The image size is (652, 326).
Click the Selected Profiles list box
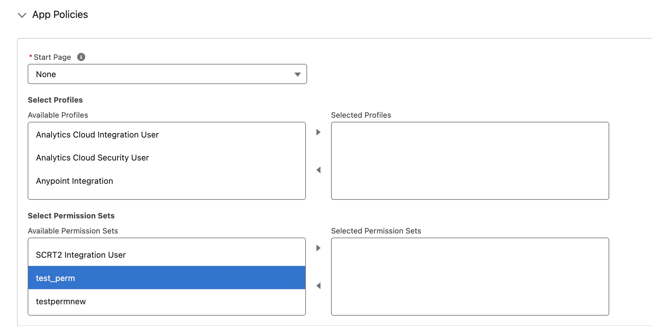(x=470, y=161)
